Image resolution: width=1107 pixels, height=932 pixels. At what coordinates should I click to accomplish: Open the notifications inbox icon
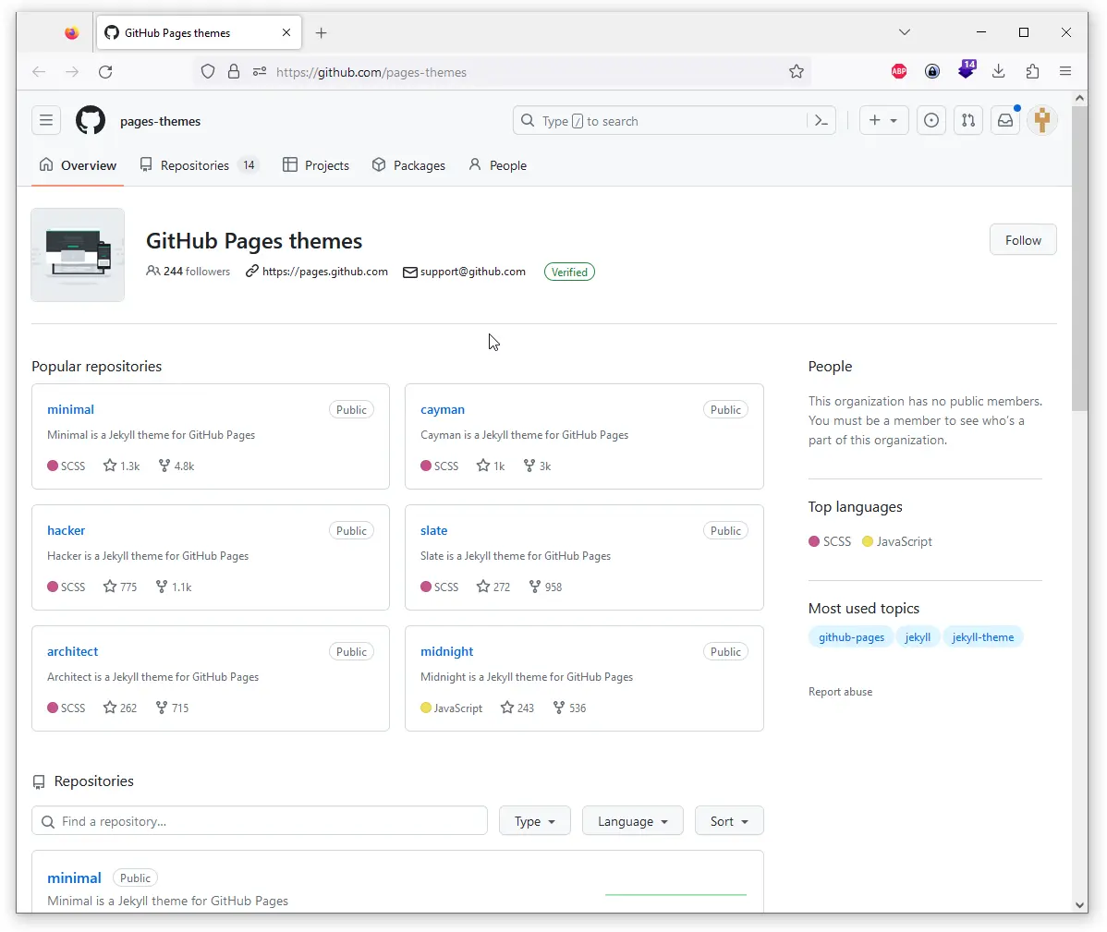[x=1005, y=121]
